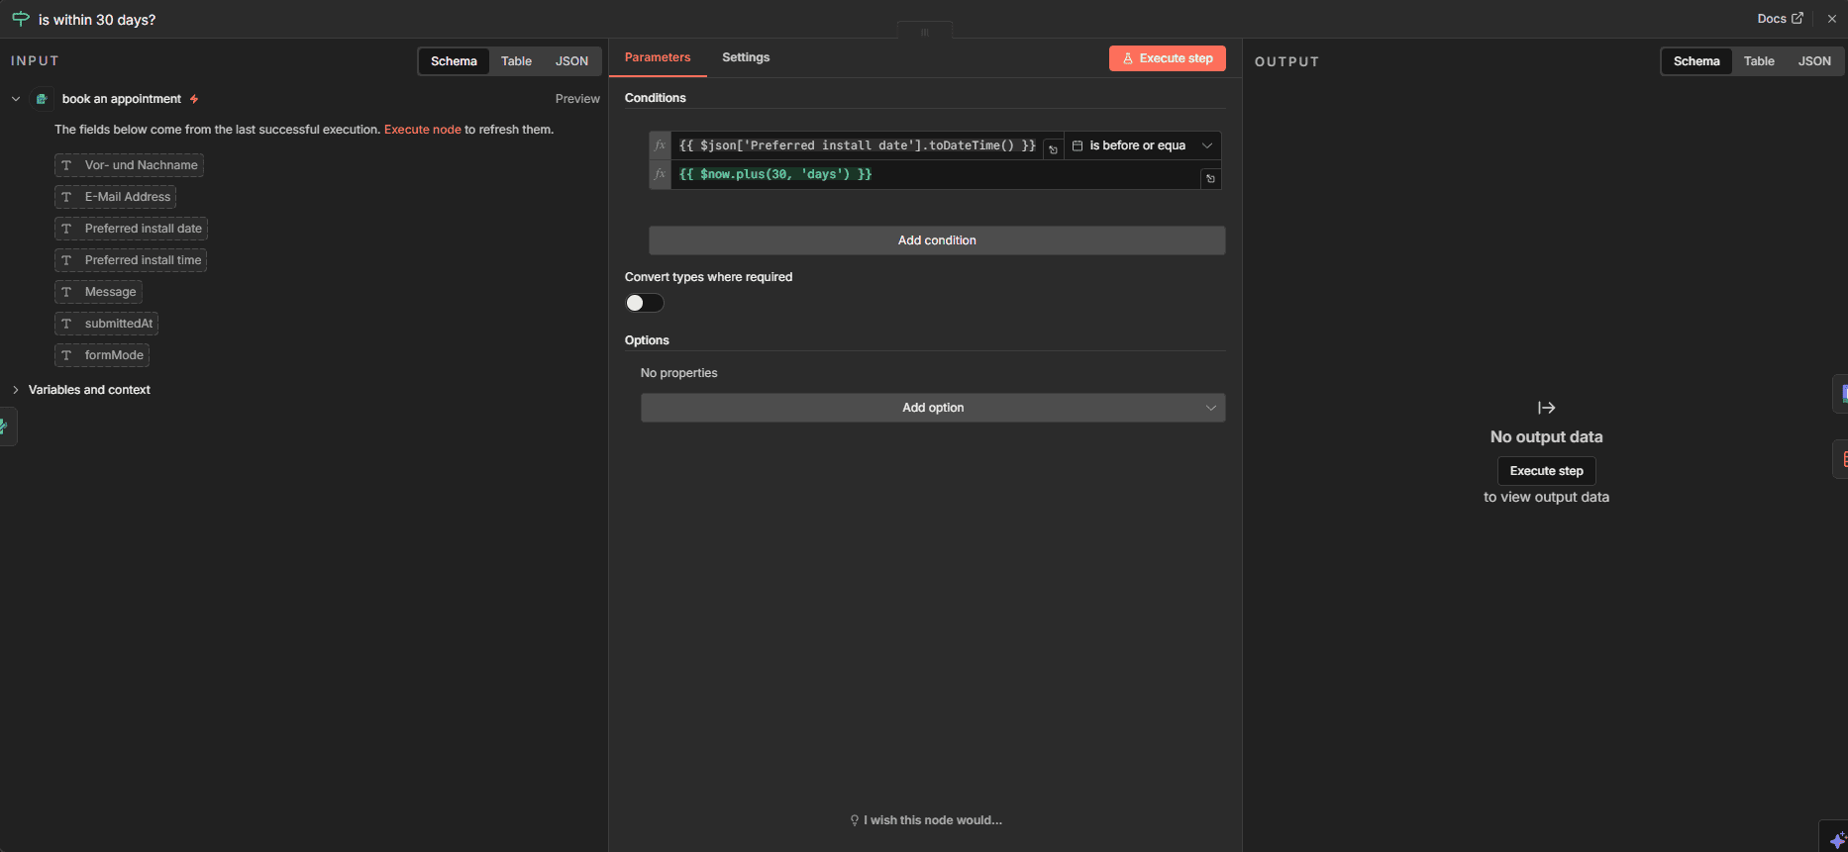Open the Add option dropdown
1848x852 pixels.
point(932,408)
